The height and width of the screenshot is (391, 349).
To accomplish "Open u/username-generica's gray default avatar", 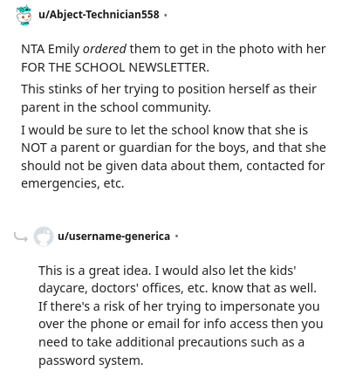I will [x=44, y=237].
